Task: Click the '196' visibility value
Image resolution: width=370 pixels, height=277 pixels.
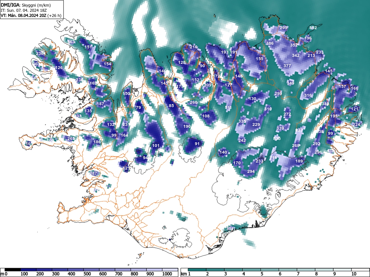Action: click(x=308, y=38)
